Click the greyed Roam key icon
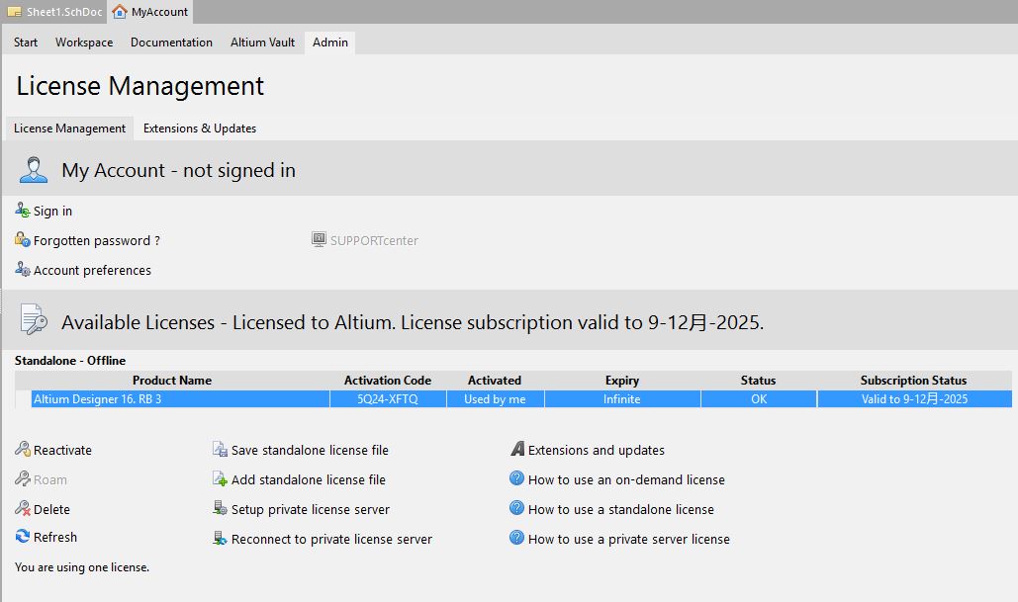This screenshot has height=602, width=1018. coord(22,478)
